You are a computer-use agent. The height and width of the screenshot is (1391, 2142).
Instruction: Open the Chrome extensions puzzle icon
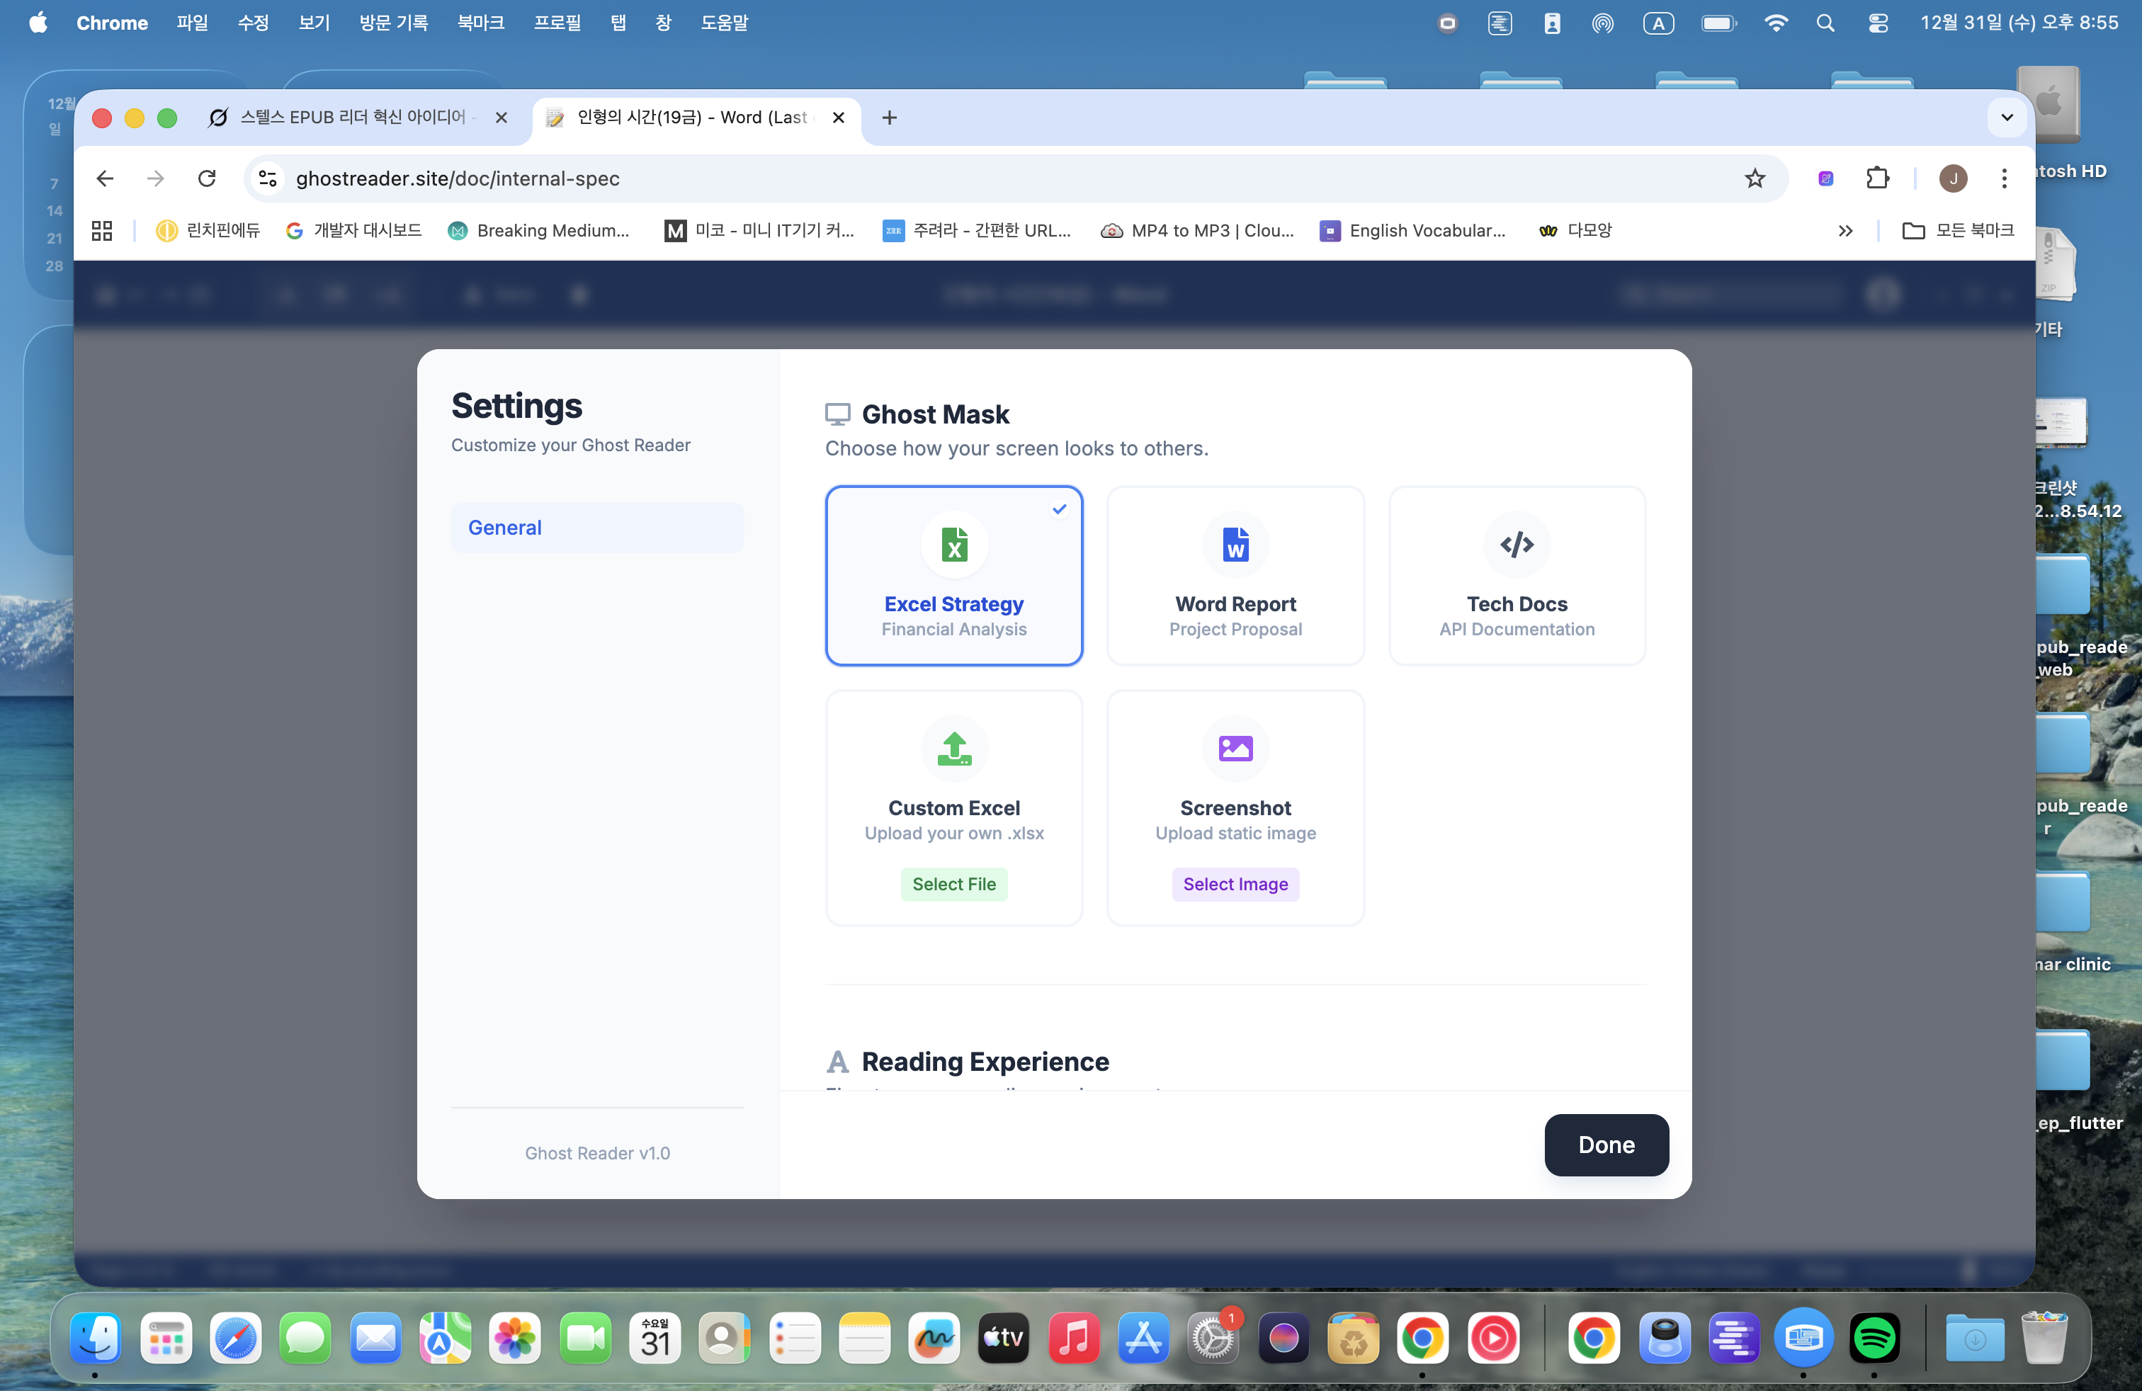(1876, 178)
